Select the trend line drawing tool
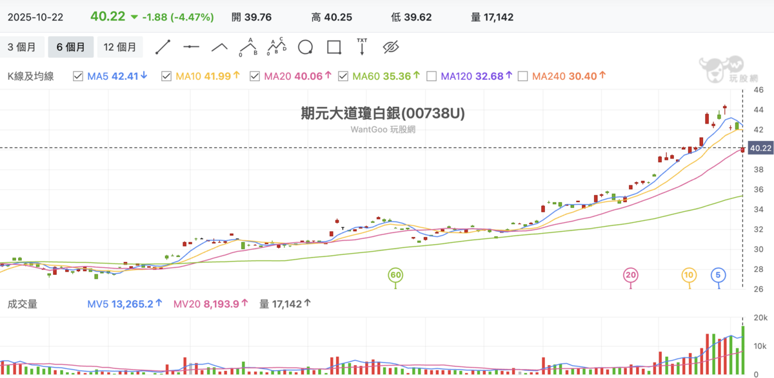Viewport: 774px width, 378px height. [x=163, y=47]
